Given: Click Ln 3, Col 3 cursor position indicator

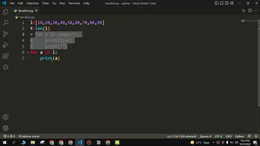Looking at the screenshot, I should 182,136.
